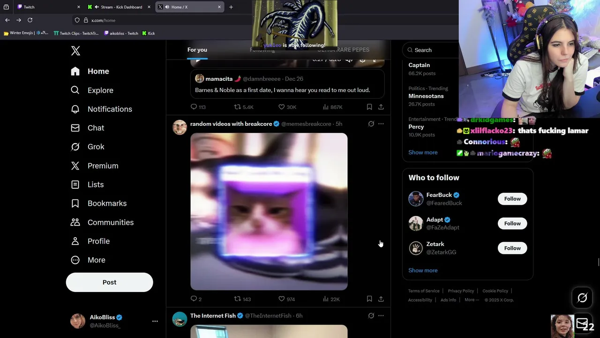Open The Internet Fish profile name
The image size is (600, 338).
pyautogui.click(x=213, y=316)
